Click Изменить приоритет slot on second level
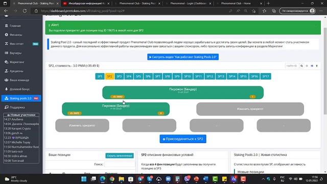The image size is (327, 184). pos(250,109)
